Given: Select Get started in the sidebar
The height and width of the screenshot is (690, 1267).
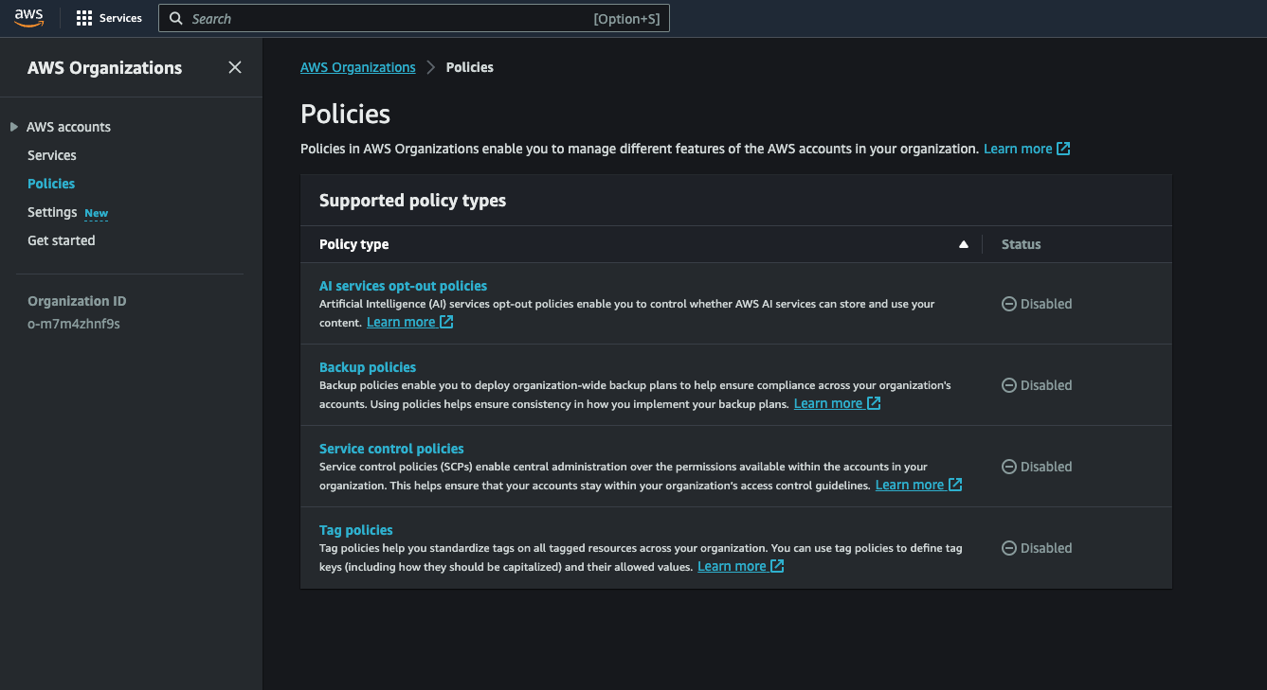Looking at the screenshot, I should pyautogui.click(x=62, y=240).
